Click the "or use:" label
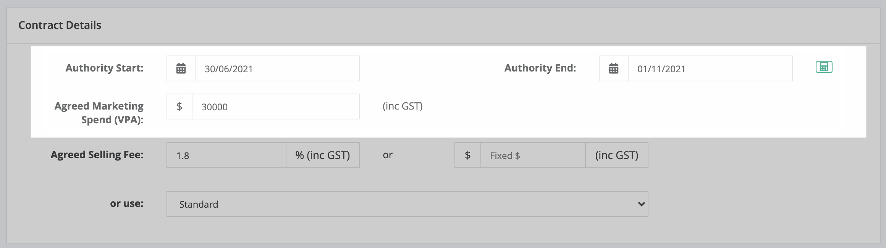 coord(127,203)
